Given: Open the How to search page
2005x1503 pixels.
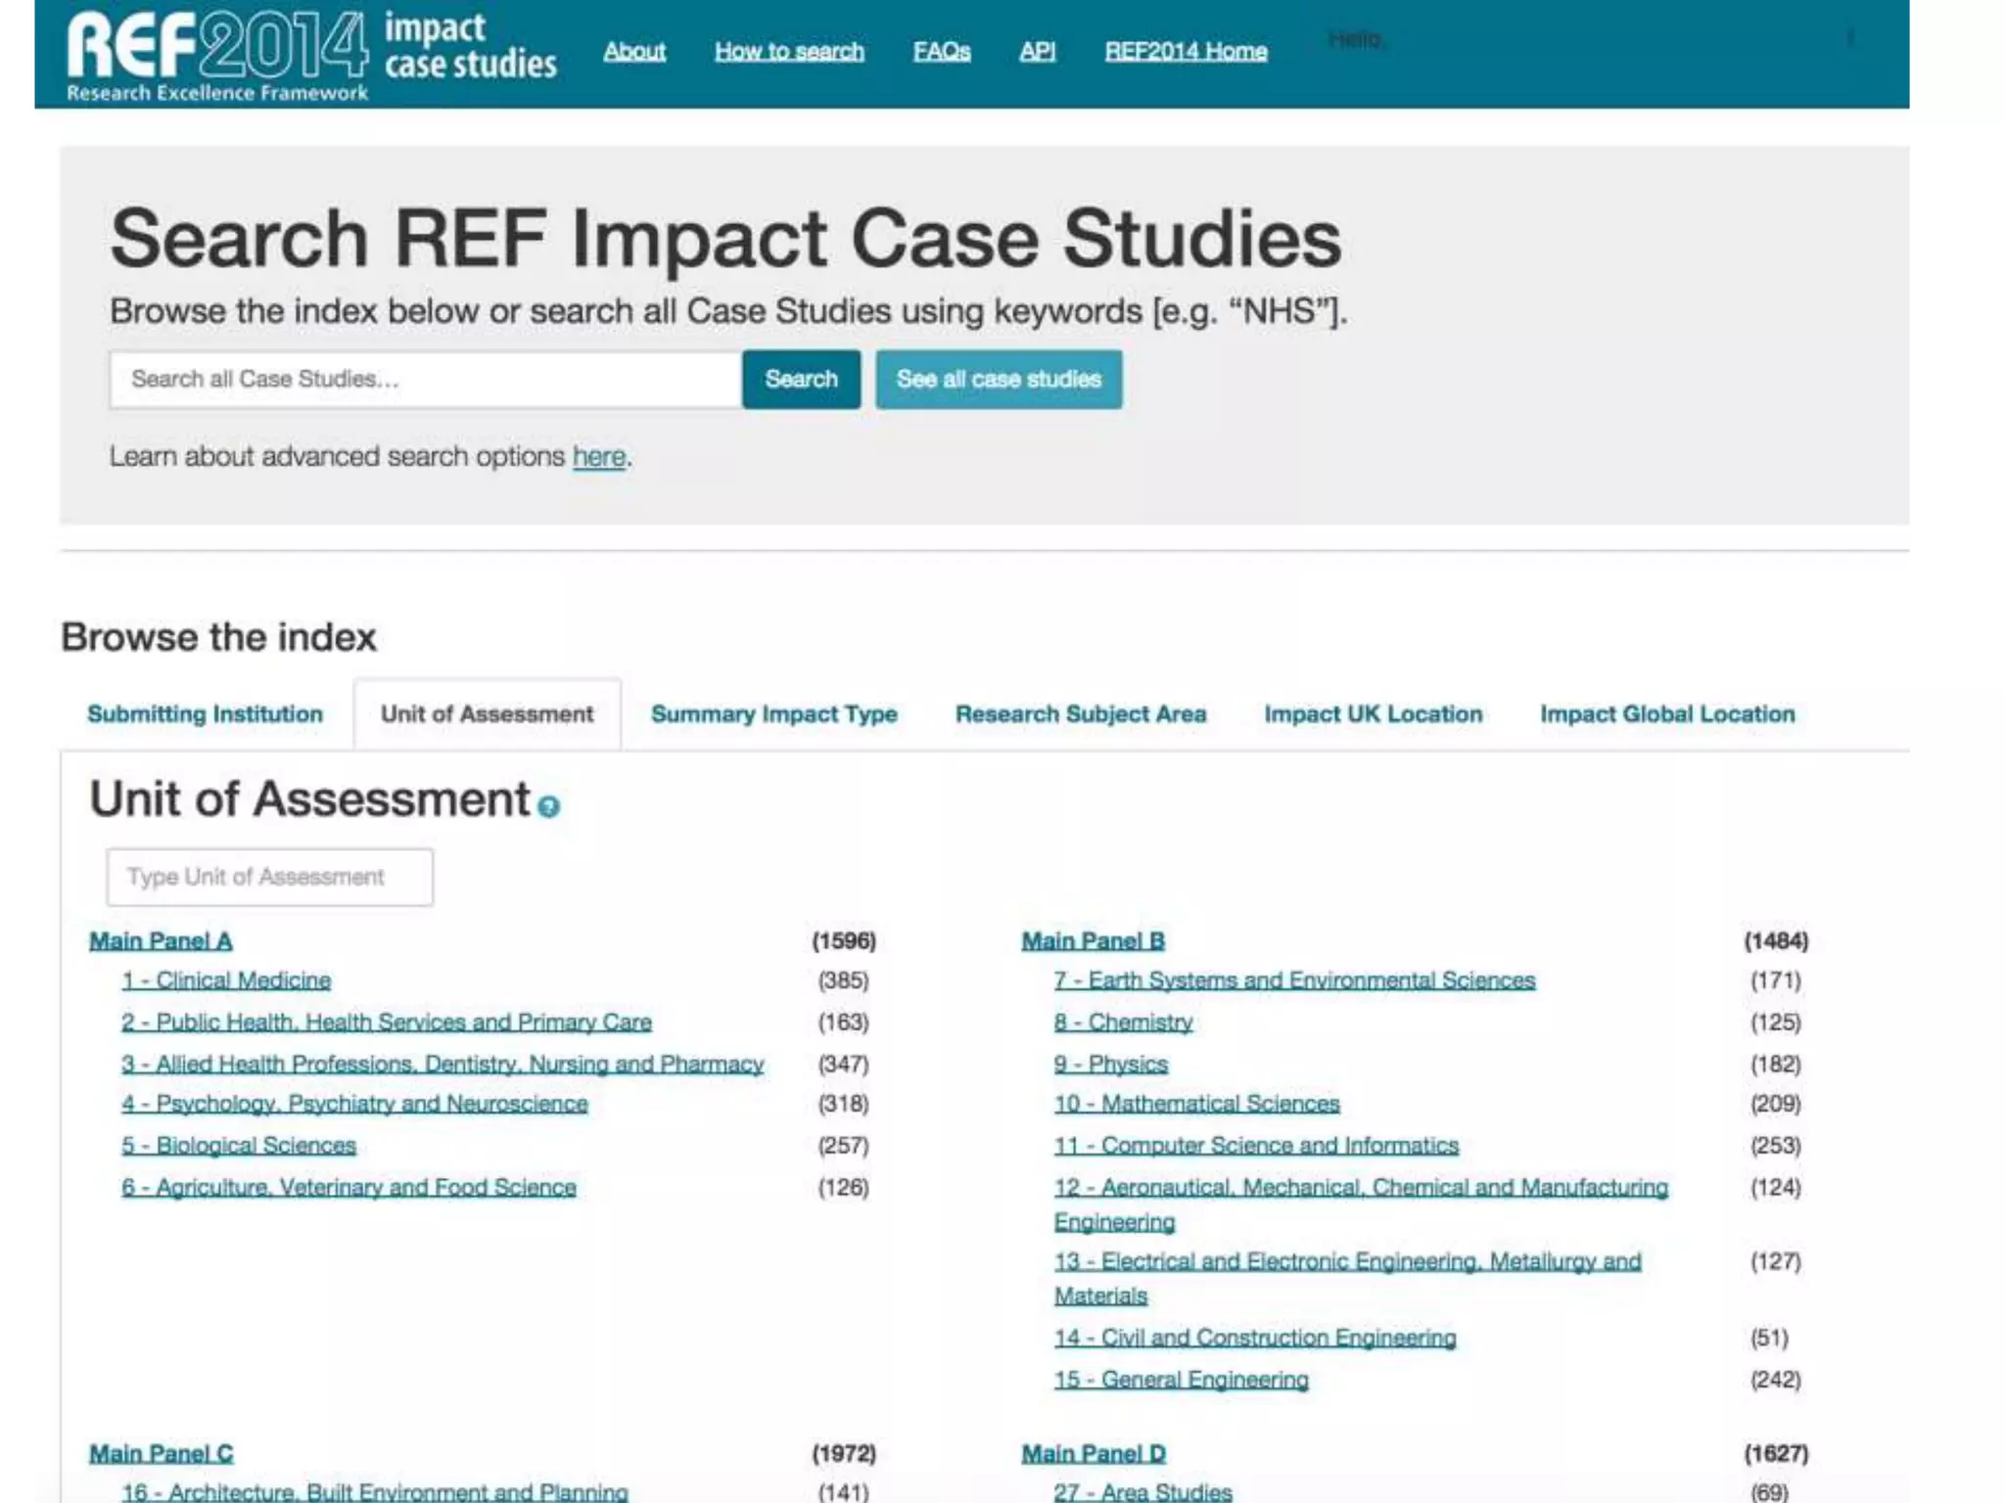Looking at the screenshot, I should pyautogui.click(x=789, y=51).
